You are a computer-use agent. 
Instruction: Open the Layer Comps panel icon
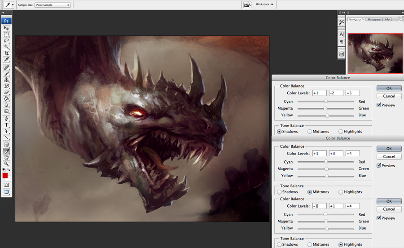tap(342, 54)
